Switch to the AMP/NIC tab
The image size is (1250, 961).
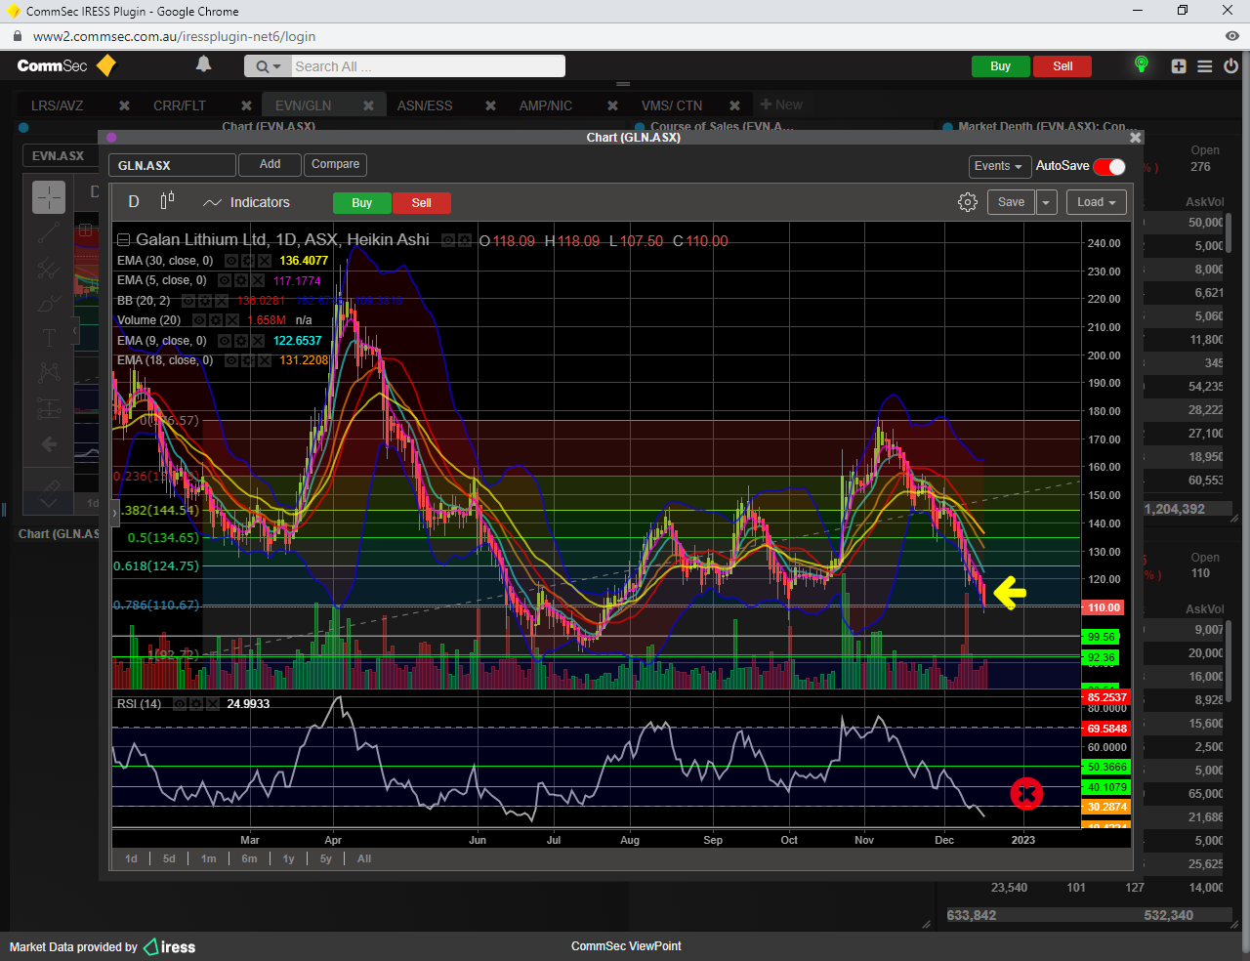[x=546, y=105]
